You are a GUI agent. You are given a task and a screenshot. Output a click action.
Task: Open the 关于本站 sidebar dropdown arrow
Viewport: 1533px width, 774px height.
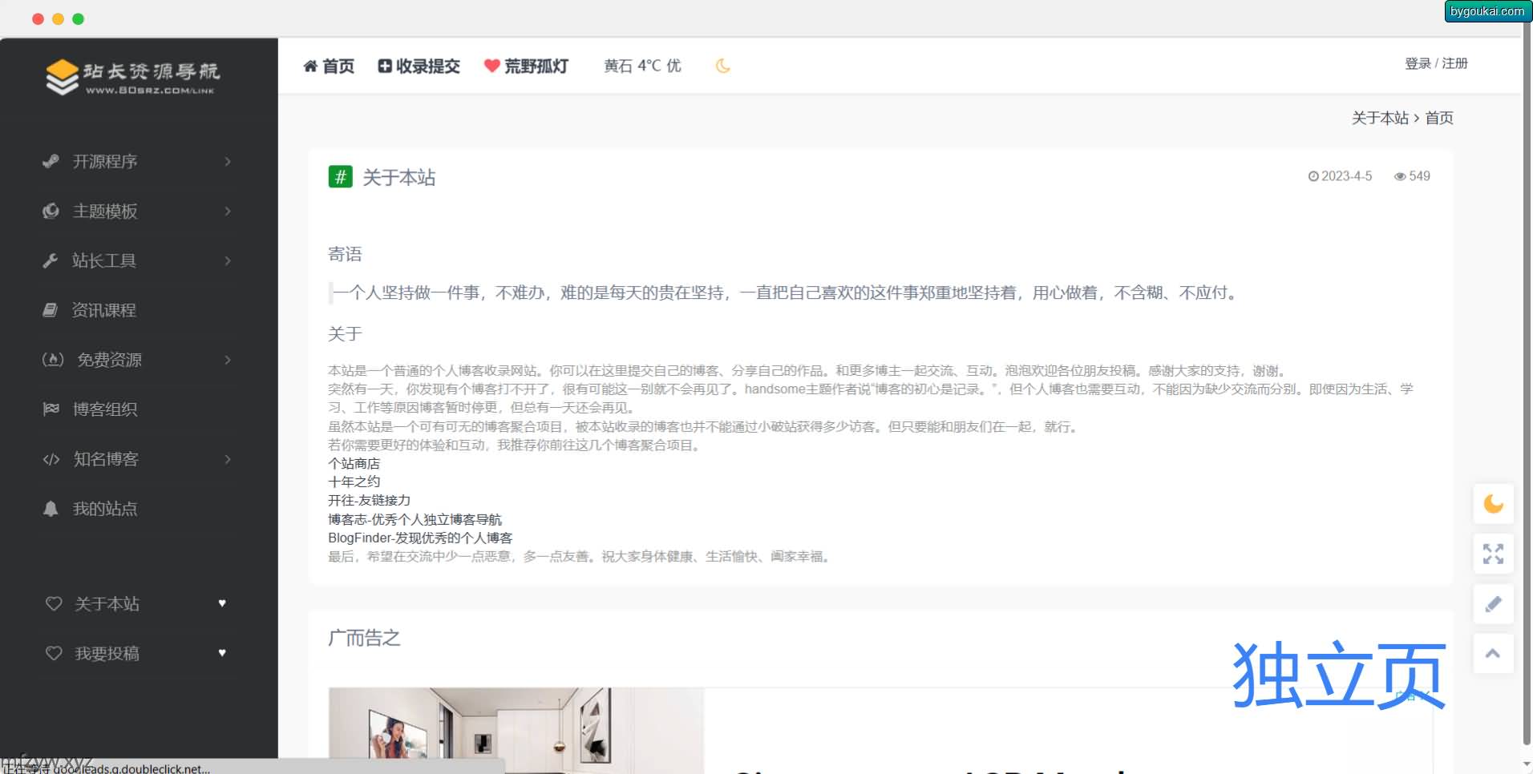pyautogui.click(x=222, y=603)
